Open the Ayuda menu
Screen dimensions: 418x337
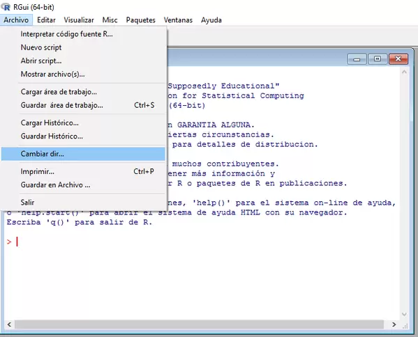[211, 20]
